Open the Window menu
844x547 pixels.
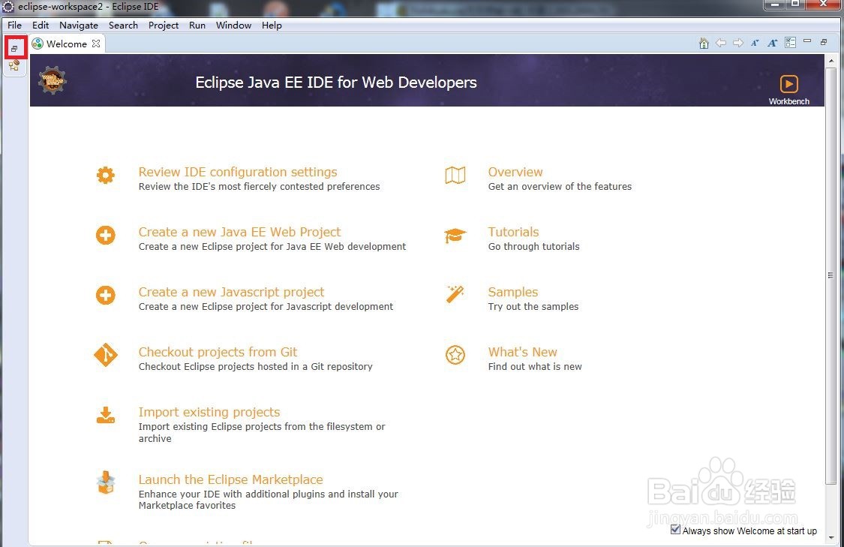click(x=233, y=26)
